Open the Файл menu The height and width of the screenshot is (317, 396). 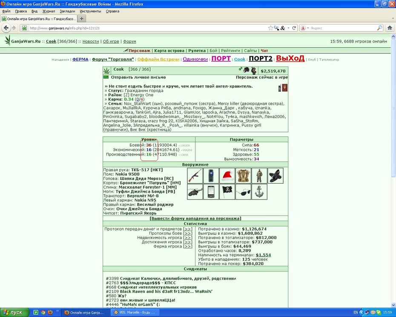point(6,11)
